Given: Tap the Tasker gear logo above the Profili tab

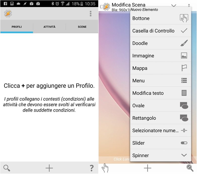Looking at the screenshot, I should click(x=8, y=13).
